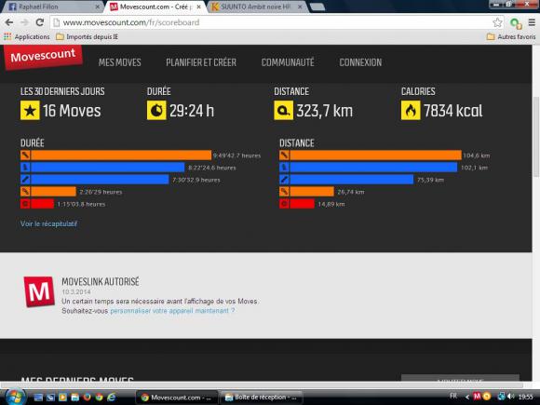Open the Communauté menu
The width and height of the screenshot is (540, 405).
click(288, 62)
